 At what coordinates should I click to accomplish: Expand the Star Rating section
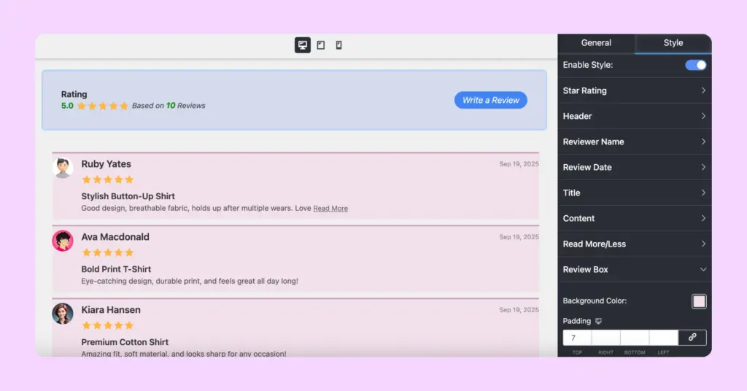tap(634, 90)
